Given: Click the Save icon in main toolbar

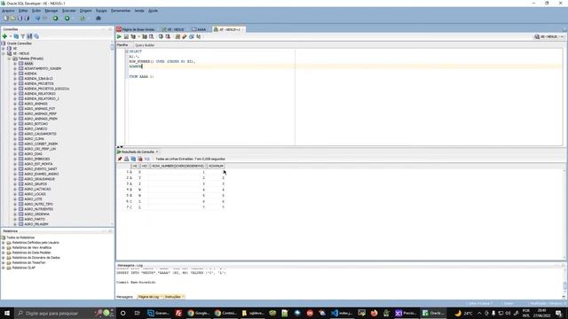Looking at the screenshot, I should pyautogui.click(x=20, y=18).
